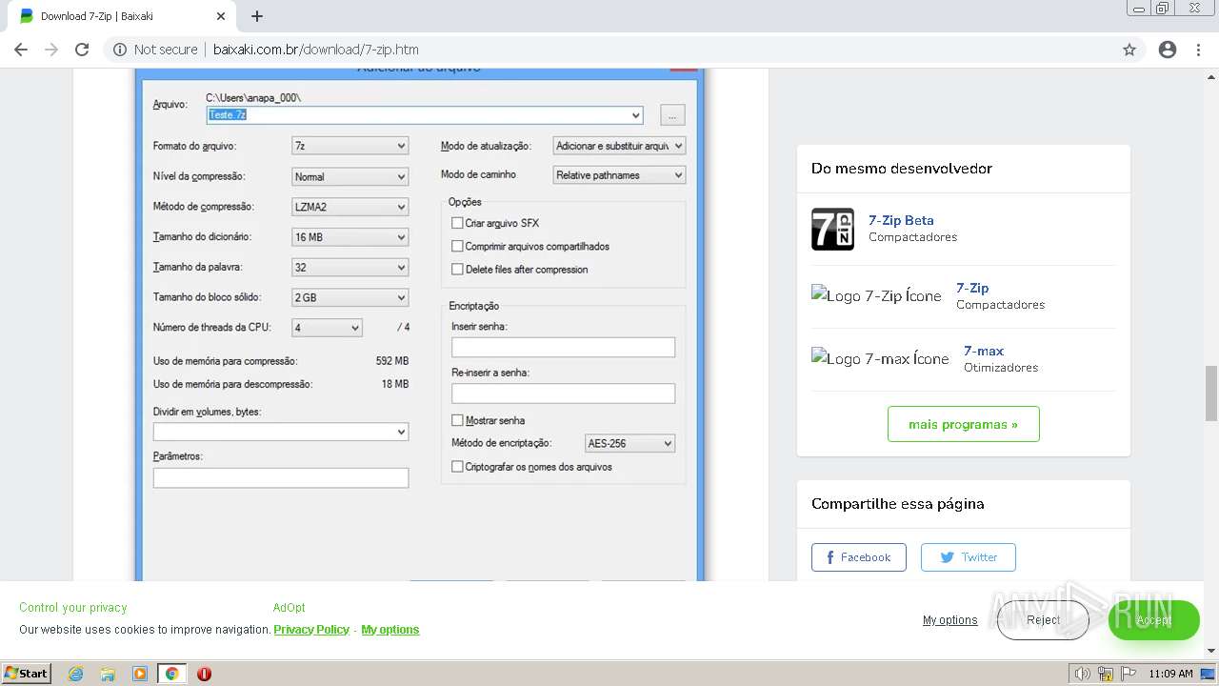Image resolution: width=1219 pixels, height=686 pixels.
Task: Click the Inserir senha field
Action: (563, 347)
